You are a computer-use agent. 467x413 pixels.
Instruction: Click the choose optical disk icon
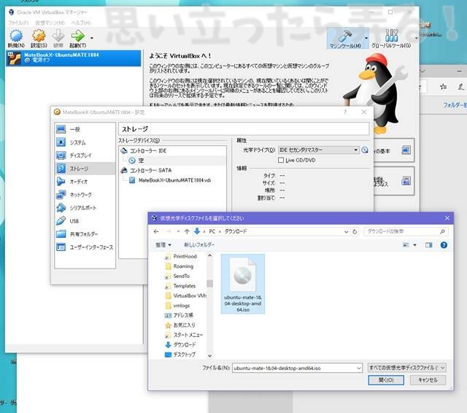tap(365, 150)
